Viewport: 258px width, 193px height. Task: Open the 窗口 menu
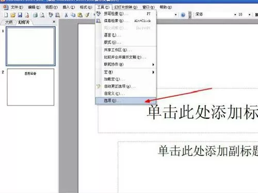(x=149, y=7)
